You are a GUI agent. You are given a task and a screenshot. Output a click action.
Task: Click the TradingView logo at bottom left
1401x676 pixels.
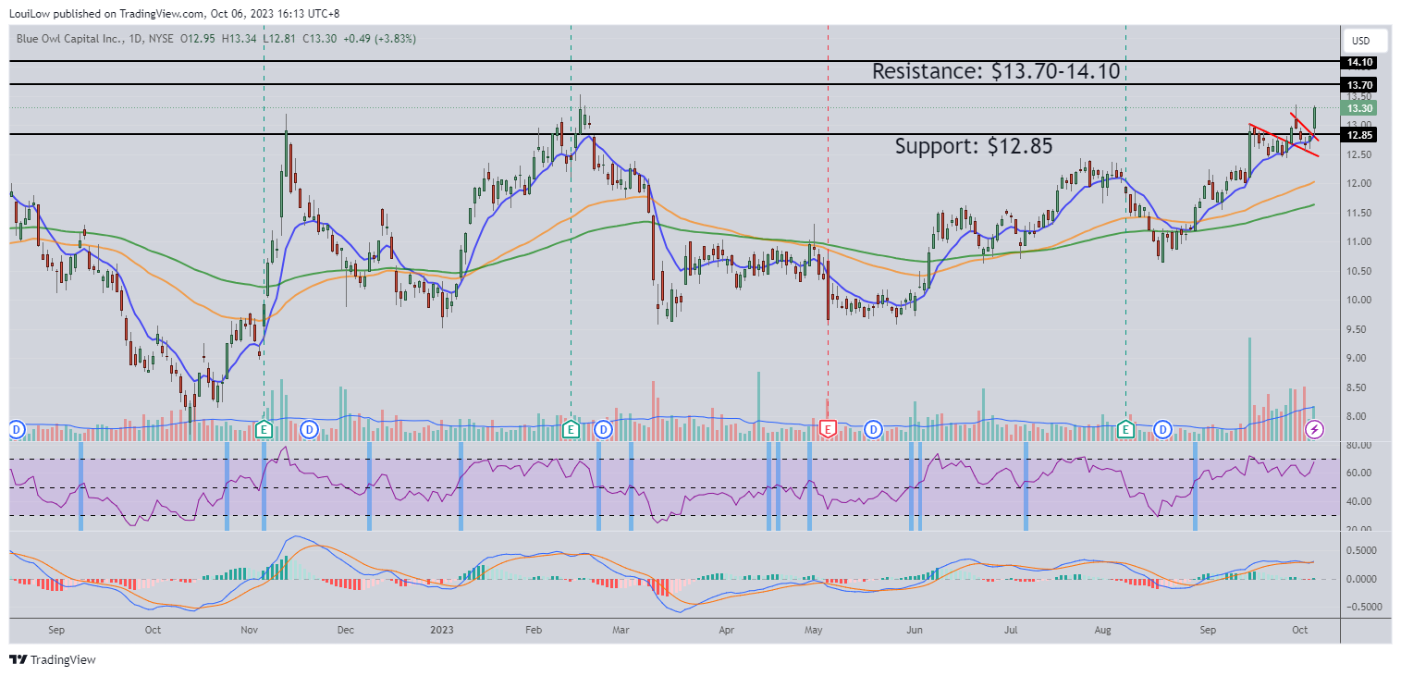(x=53, y=660)
